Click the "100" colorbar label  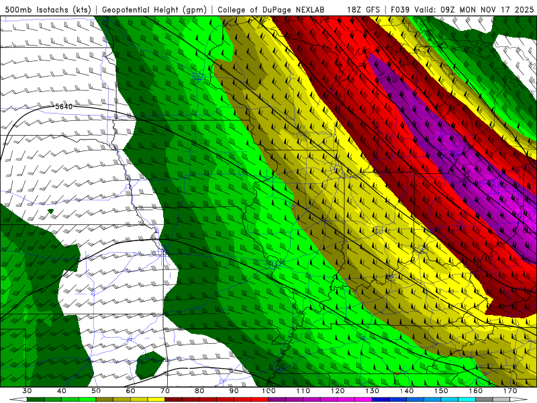pyautogui.click(x=268, y=391)
